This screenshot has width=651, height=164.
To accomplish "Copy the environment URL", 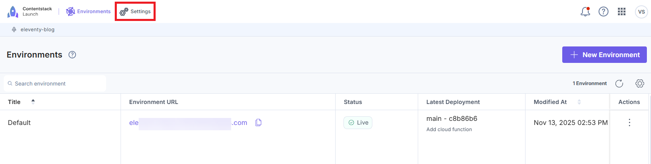I will (258, 122).
